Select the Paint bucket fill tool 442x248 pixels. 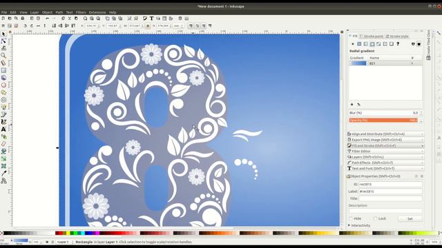pos(3,151)
